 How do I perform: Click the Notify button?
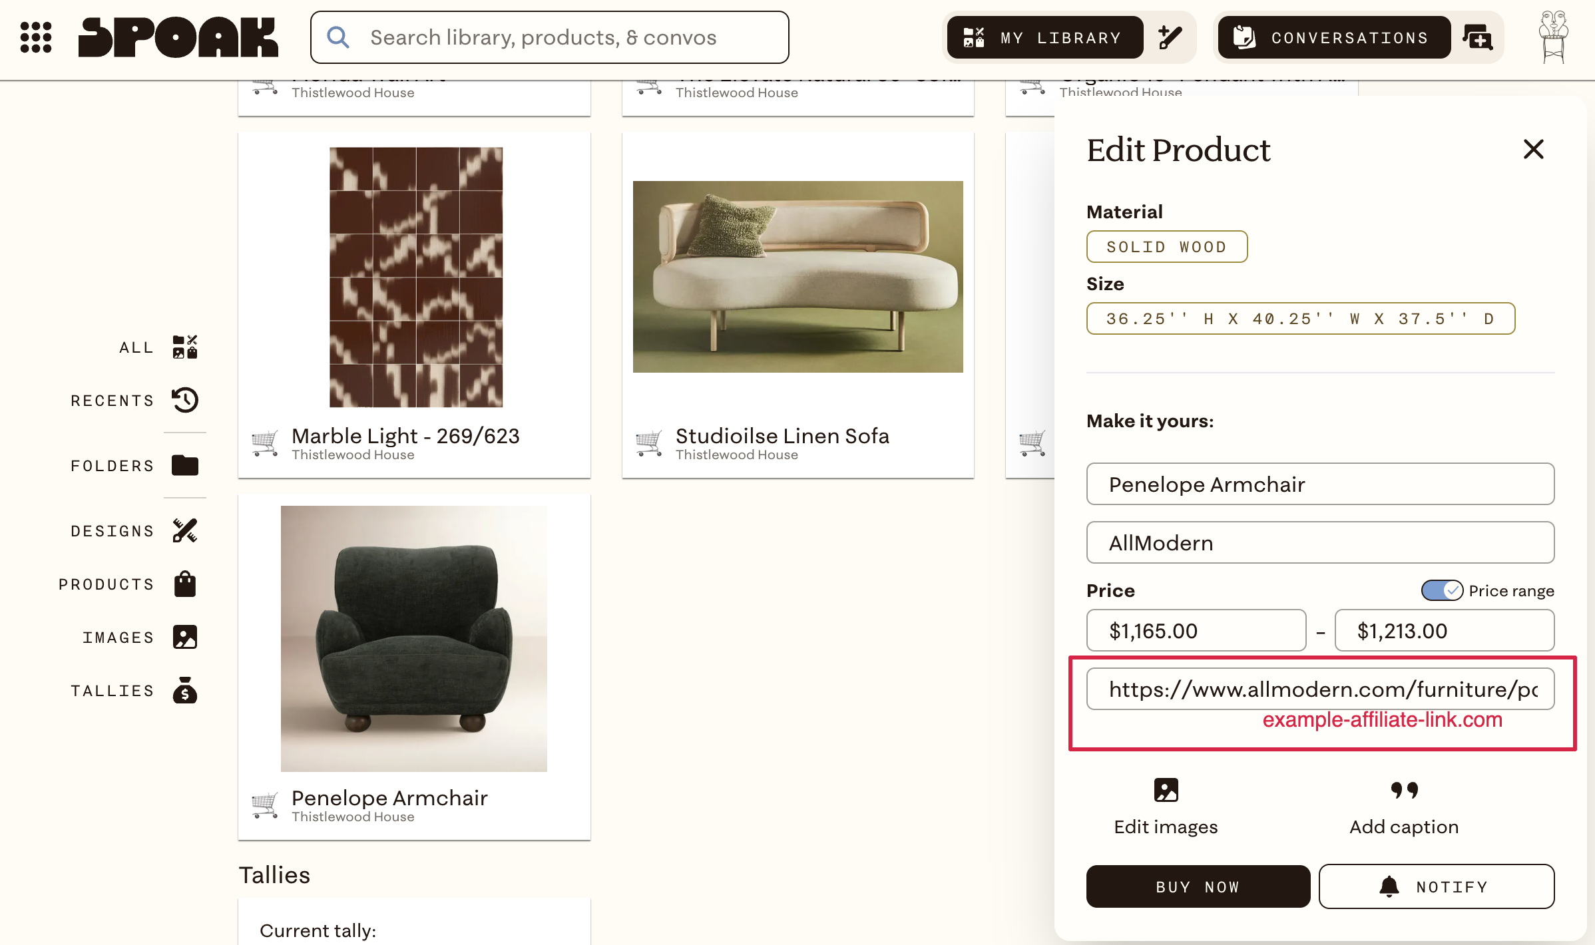1437,887
